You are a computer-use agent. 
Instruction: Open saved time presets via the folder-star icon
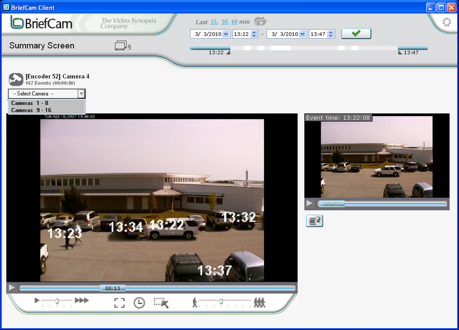pyautogui.click(x=261, y=21)
